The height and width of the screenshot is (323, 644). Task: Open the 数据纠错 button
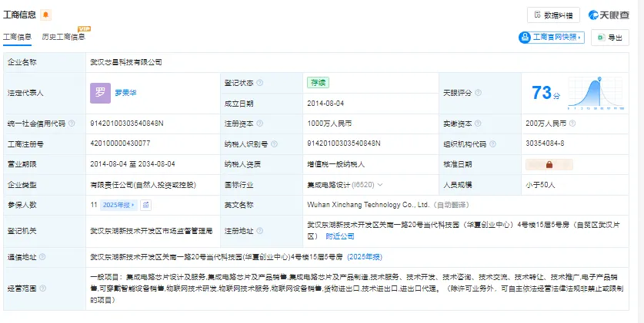[x=553, y=15]
